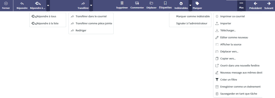Go to Précédent message arrow
This screenshot has width=275, height=98.
[255, 3]
